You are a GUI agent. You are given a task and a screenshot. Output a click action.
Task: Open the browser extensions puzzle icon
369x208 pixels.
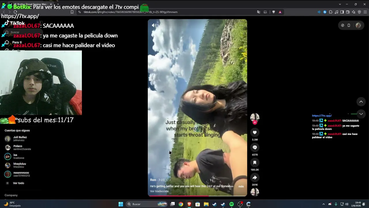pyautogui.click(x=331, y=12)
